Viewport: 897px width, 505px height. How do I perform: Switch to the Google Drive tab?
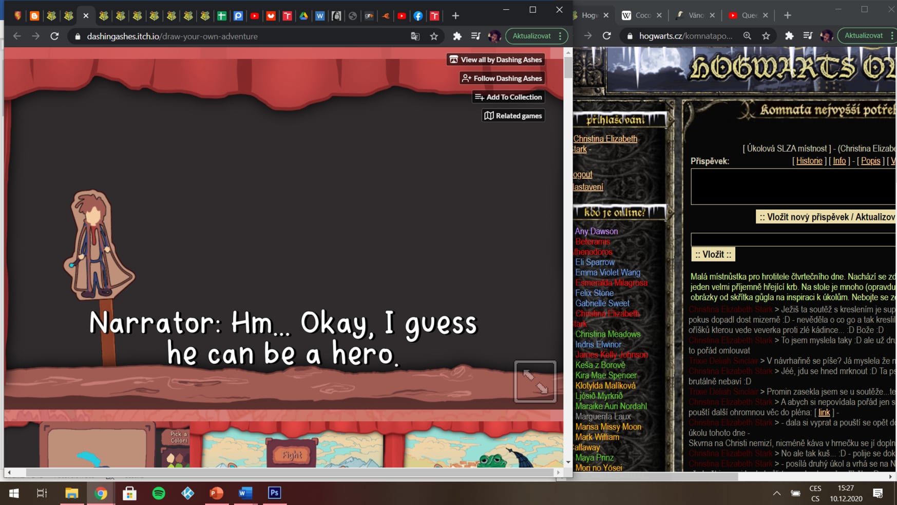(303, 16)
